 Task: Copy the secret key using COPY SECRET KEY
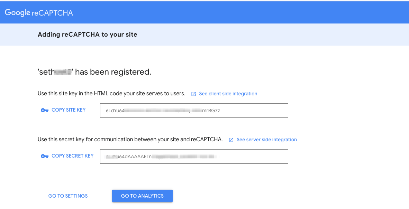pyautogui.click(x=72, y=156)
